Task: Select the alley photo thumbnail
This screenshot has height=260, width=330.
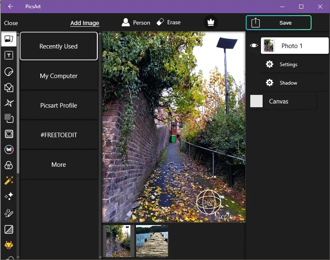Action: coord(118,241)
